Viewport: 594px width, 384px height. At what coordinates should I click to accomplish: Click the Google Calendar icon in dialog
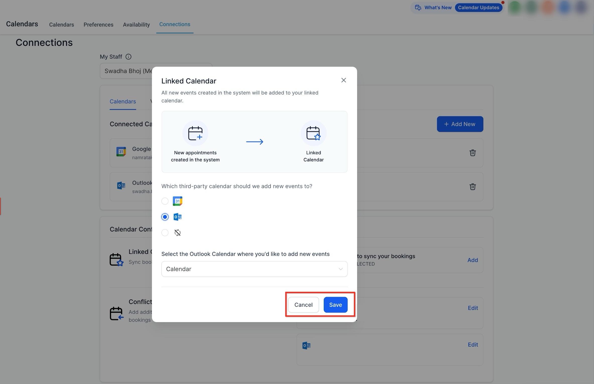tap(177, 201)
